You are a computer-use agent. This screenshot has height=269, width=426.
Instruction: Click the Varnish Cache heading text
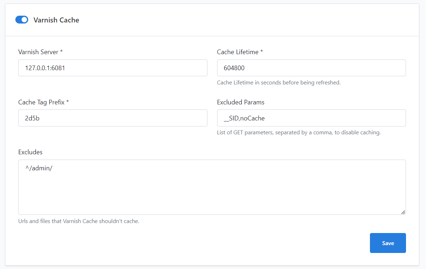coord(56,20)
